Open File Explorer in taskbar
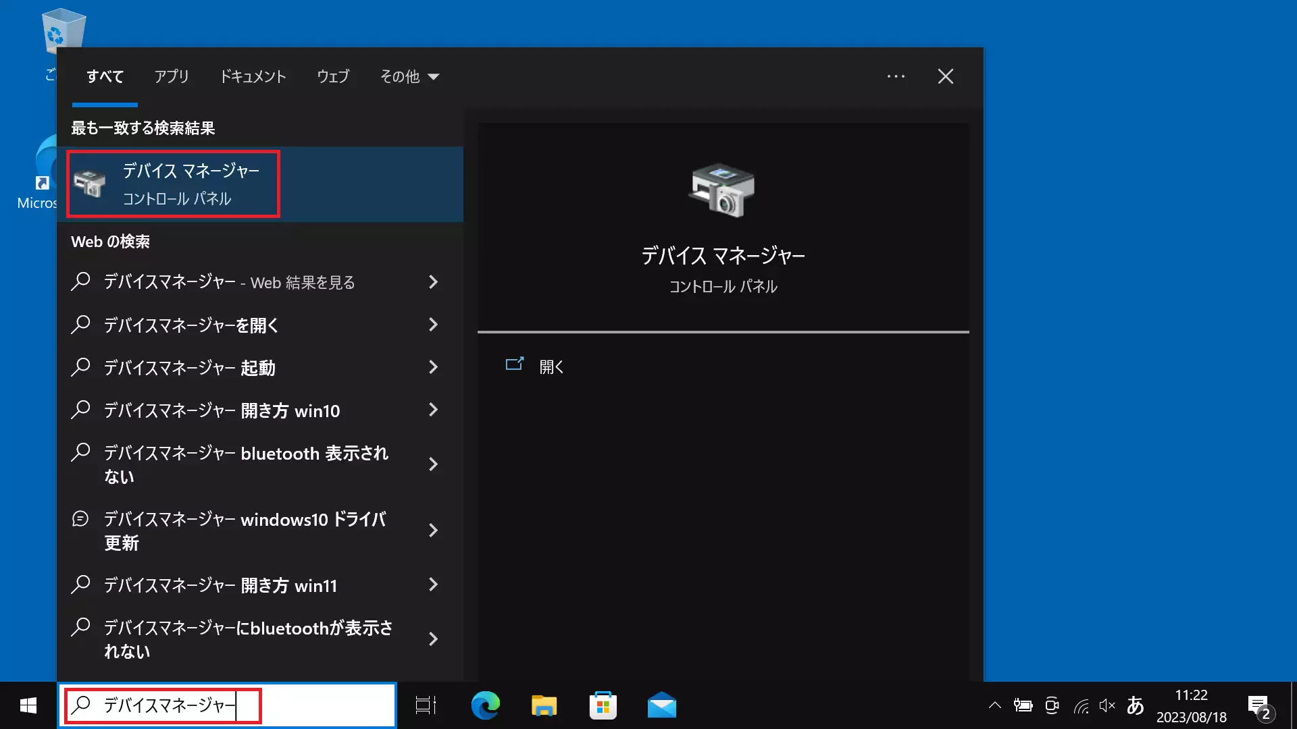Screen dimensions: 1297x729 [544, 704]
